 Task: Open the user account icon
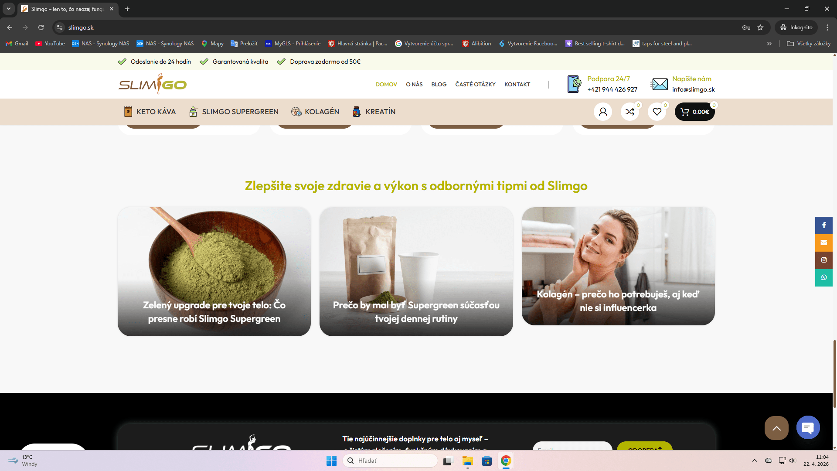coord(603,112)
